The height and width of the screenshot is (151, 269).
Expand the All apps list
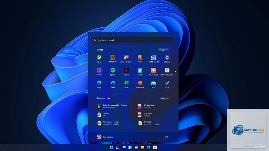pos(164,50)
